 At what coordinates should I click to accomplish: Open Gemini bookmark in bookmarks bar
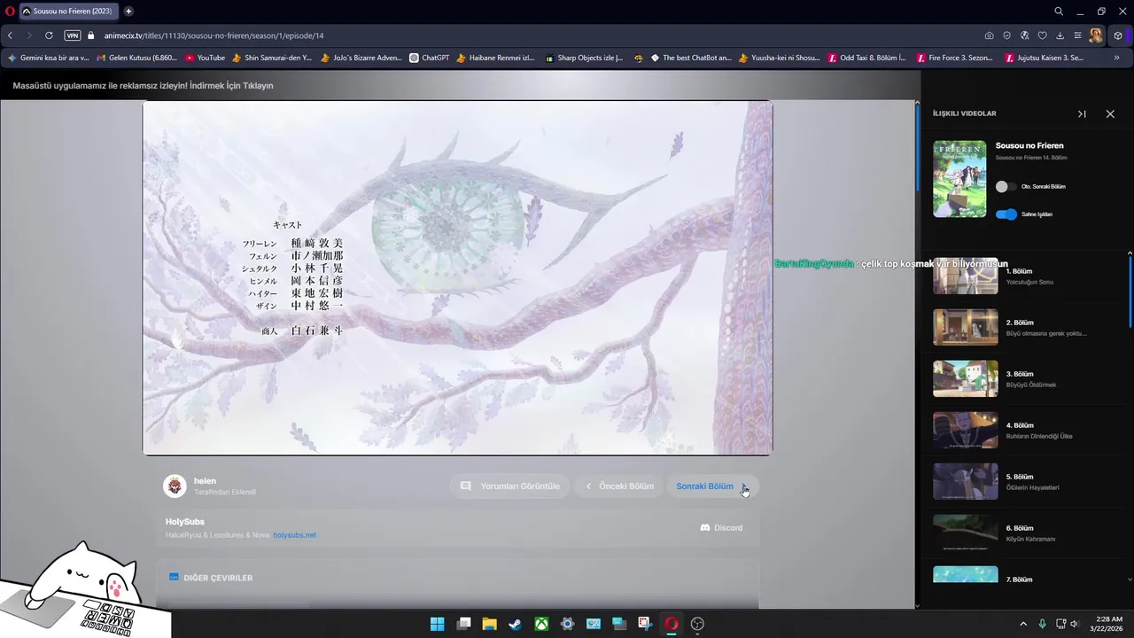(x=49, y=58)
